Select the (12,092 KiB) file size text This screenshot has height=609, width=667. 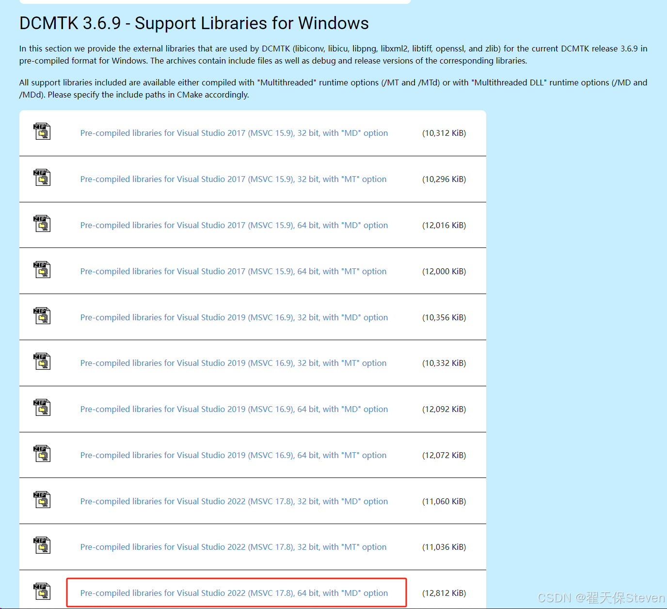pos(444,409)
